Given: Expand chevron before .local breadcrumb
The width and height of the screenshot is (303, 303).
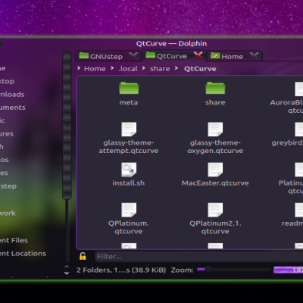Looking at the screenshot, I should coord(112,68).
